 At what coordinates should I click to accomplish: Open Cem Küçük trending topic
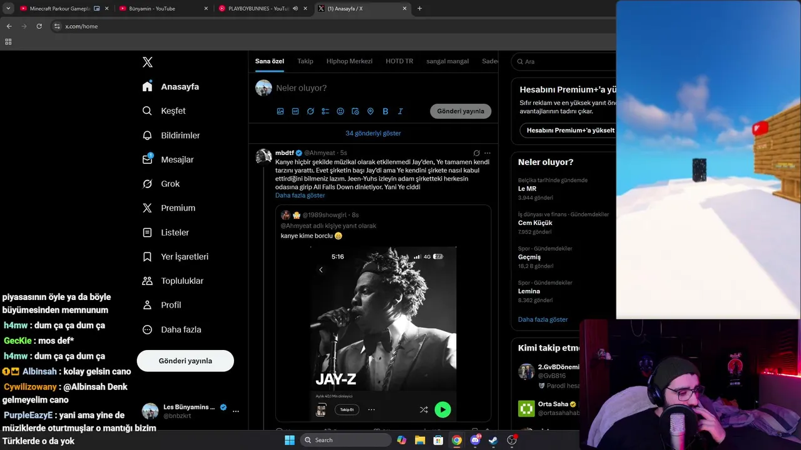535,223
